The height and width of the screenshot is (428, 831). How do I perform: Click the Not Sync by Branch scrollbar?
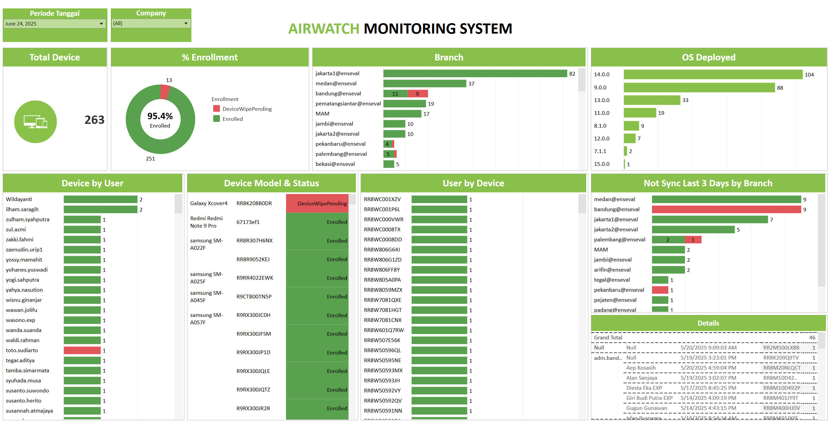pyautogui.click(x=821, y=240)
